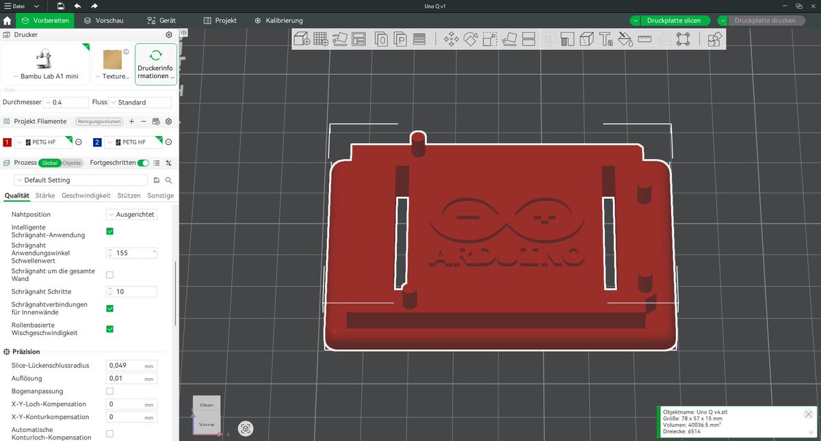
Task: Open the Geschwindigkeit settings tab
Action: (x=86, y=196)
